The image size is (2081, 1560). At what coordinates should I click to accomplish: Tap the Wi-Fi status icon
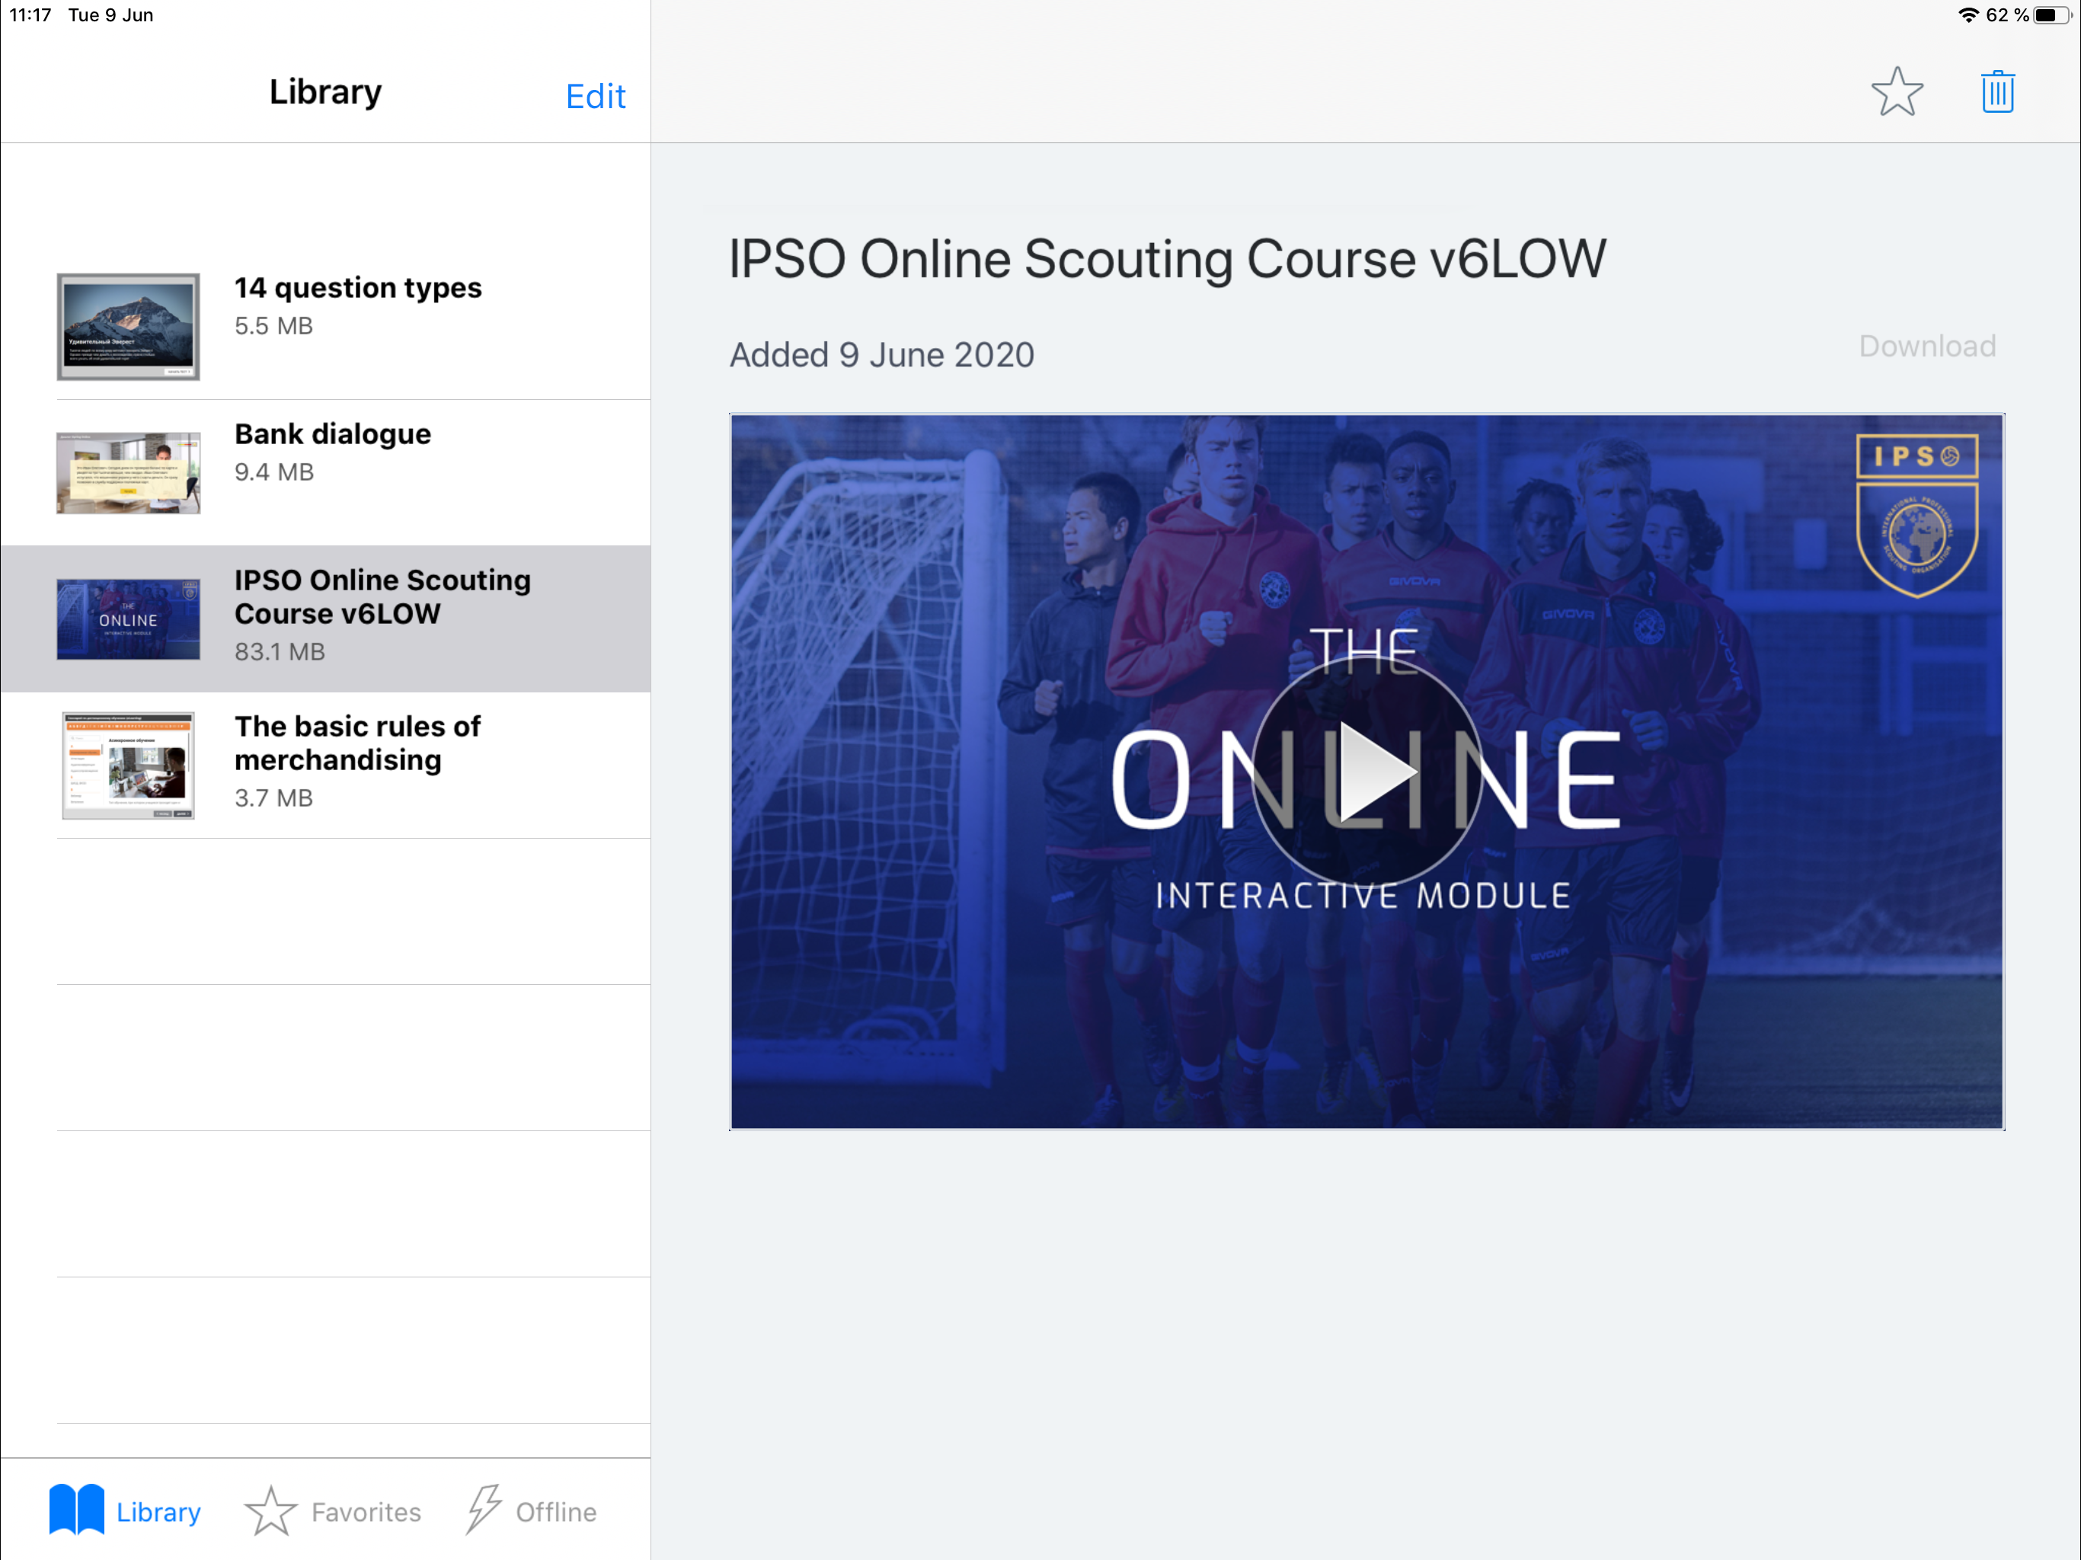click(1968, 15)
